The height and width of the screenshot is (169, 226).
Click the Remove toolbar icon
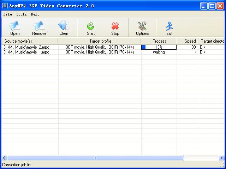pos(39,26)
